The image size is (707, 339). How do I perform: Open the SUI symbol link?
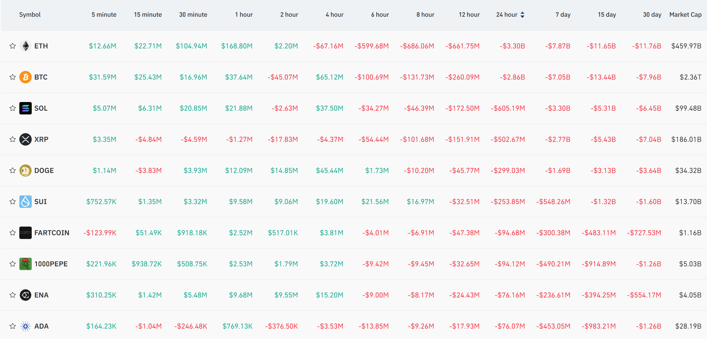coord(40,201)
